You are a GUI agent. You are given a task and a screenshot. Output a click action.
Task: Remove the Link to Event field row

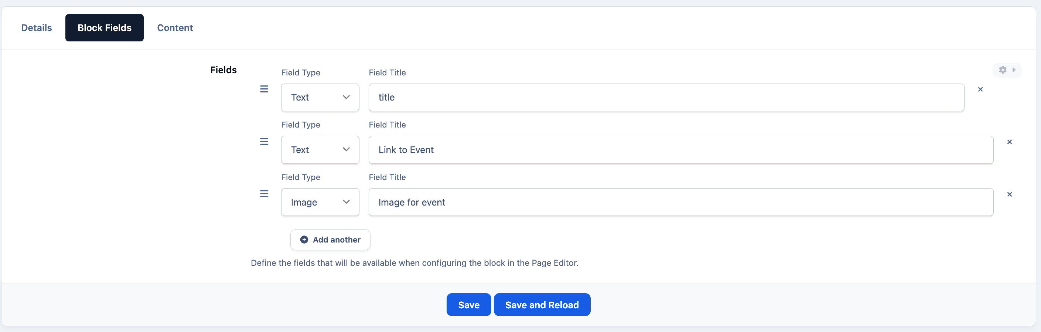(1009, 142)
